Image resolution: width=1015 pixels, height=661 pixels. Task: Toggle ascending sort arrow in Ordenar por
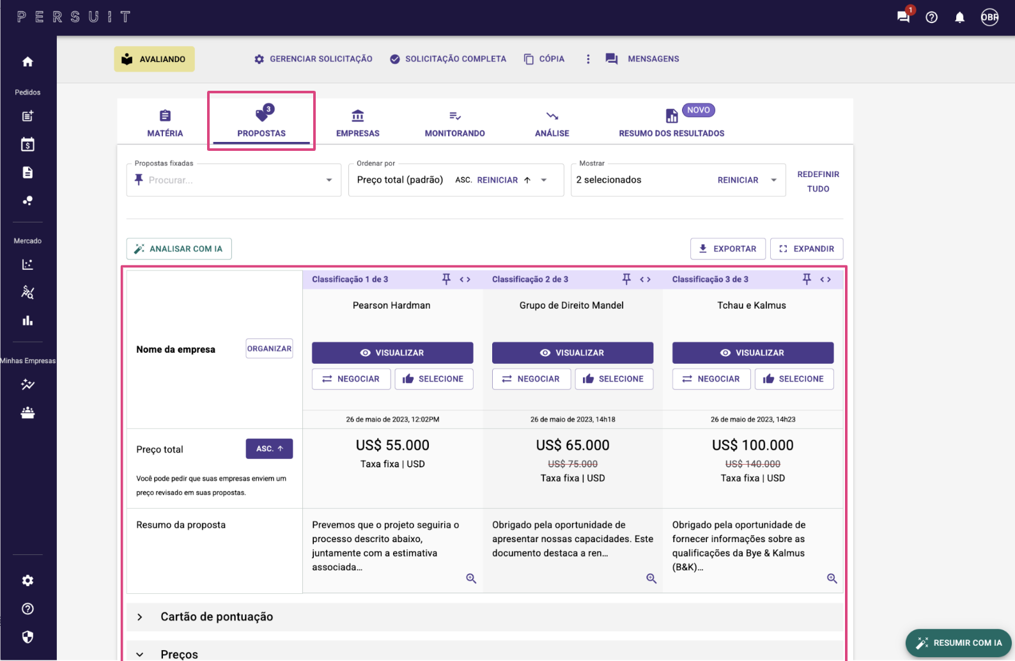tap(527, 180)
